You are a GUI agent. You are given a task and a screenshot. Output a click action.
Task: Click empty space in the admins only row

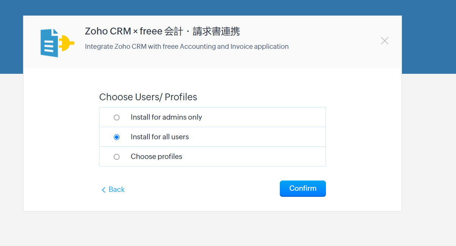265,117
